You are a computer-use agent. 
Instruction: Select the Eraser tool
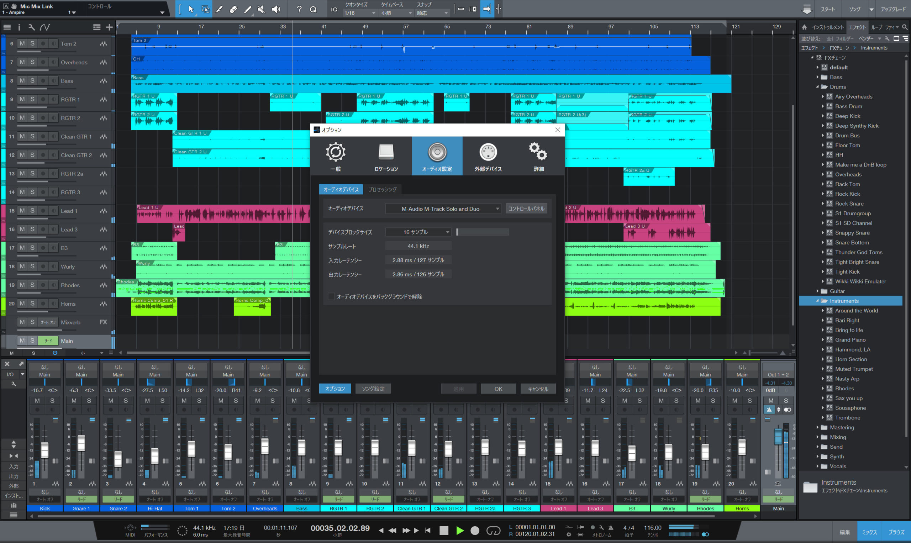click(233, 9)
